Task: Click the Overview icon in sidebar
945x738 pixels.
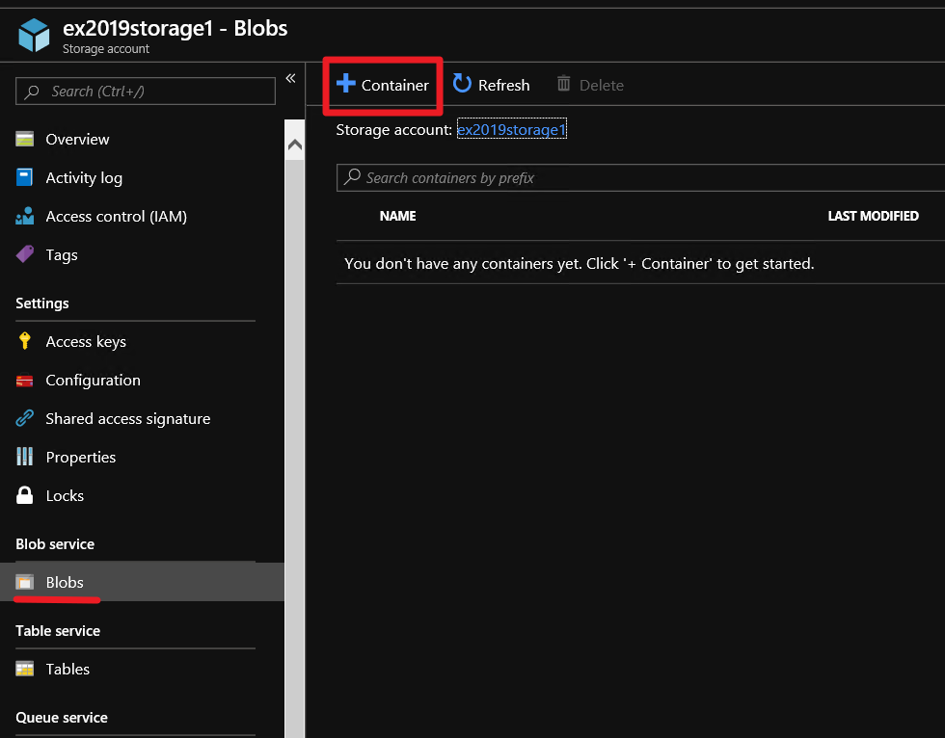Action: [x=25, y=139]
